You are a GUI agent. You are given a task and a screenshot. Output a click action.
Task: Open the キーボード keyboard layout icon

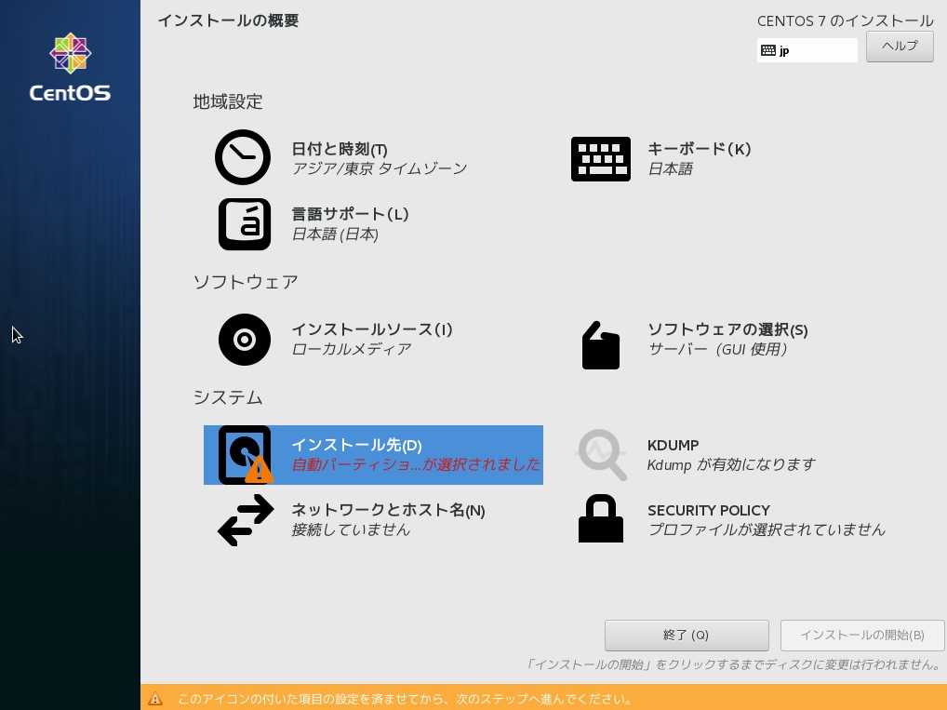[601, 158]
